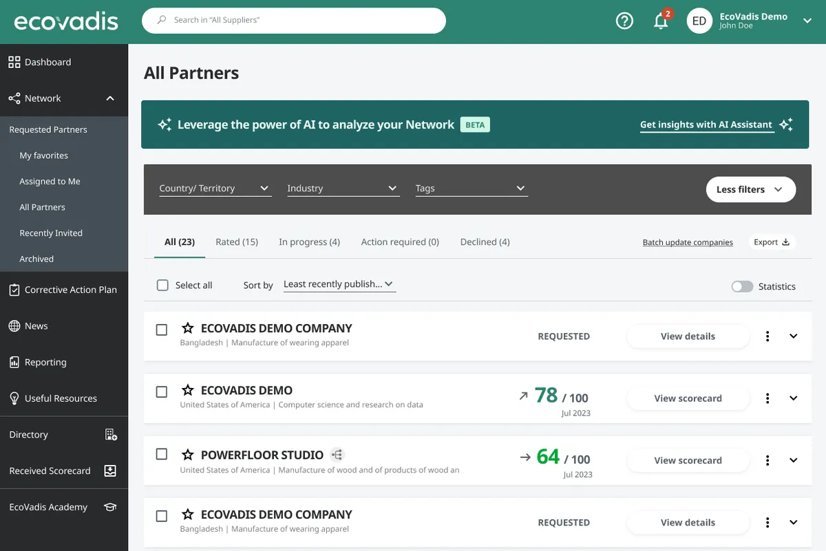
Task: Click Get insights with AI Assistant link
Action: (706, 125)
